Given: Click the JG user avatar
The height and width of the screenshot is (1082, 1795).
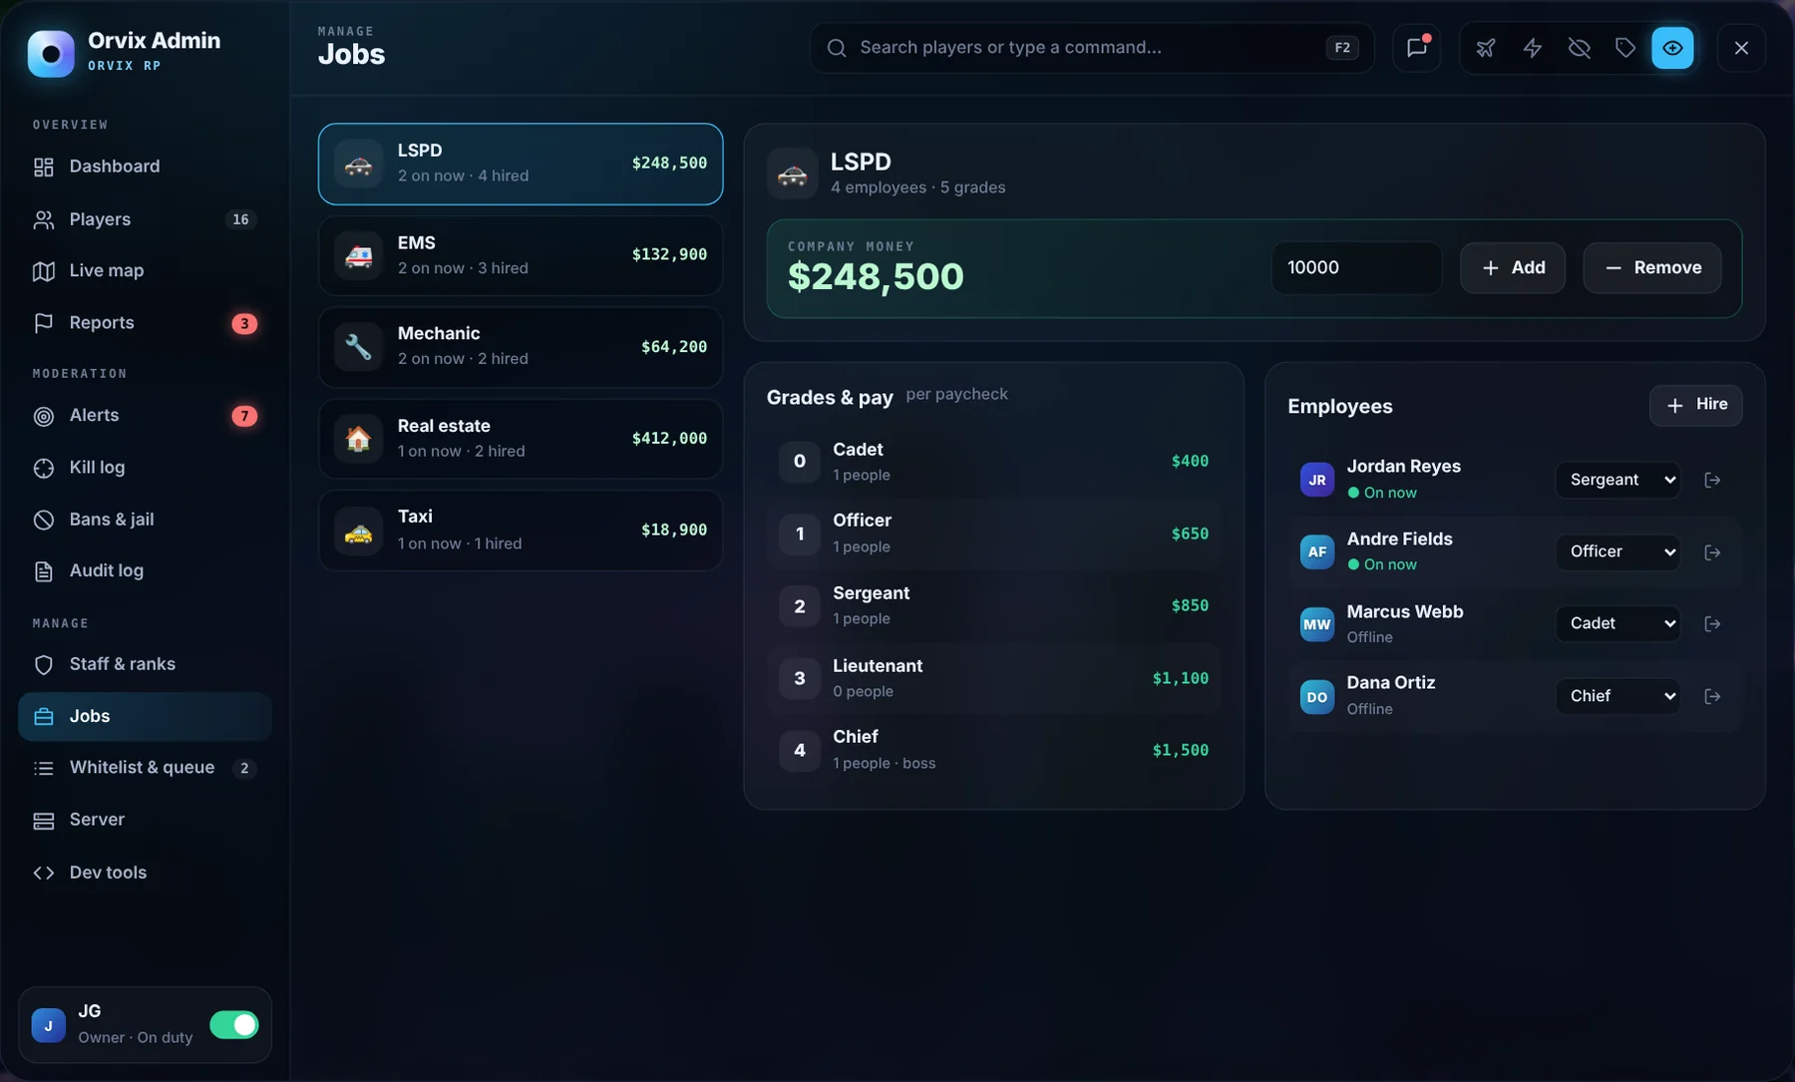Looking at the screenshot, I should tap(49, 1025).
